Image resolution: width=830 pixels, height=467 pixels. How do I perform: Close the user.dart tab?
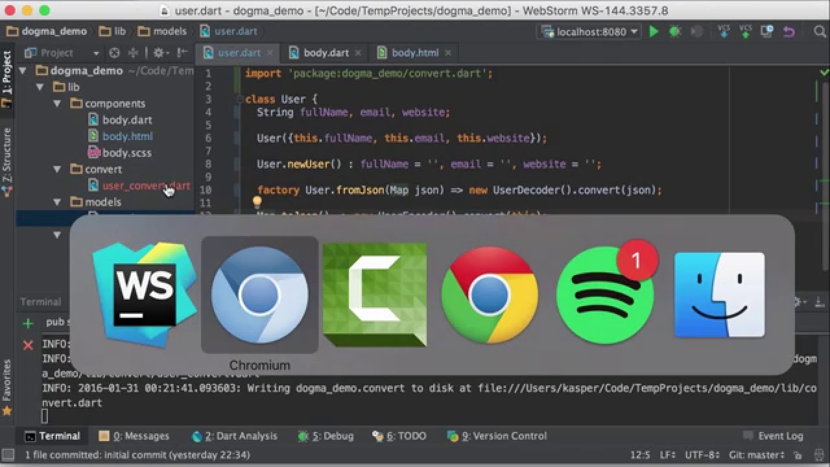point(270,53)
